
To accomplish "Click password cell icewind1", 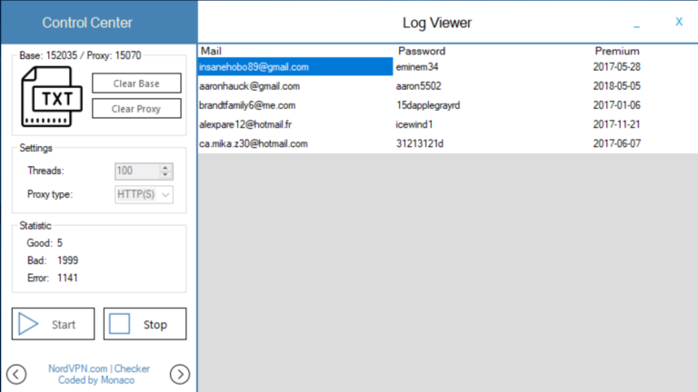I will click(414, 124).
